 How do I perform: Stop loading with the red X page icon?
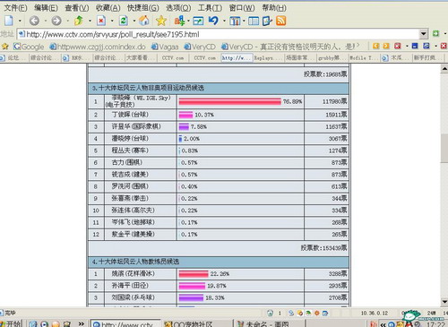[101, 21]
